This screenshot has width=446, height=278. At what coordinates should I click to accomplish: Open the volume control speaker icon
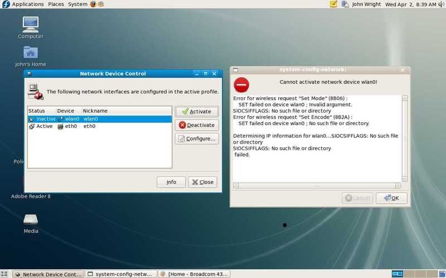tap(442, 4)
